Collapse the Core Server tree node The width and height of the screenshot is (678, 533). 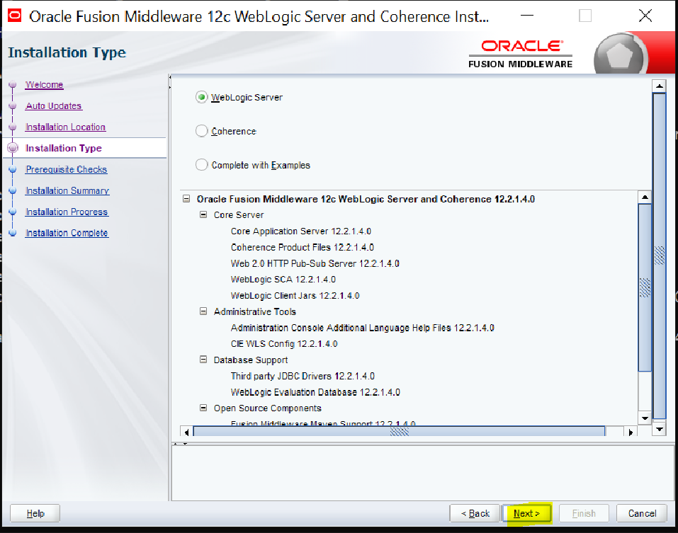[203, 215]
